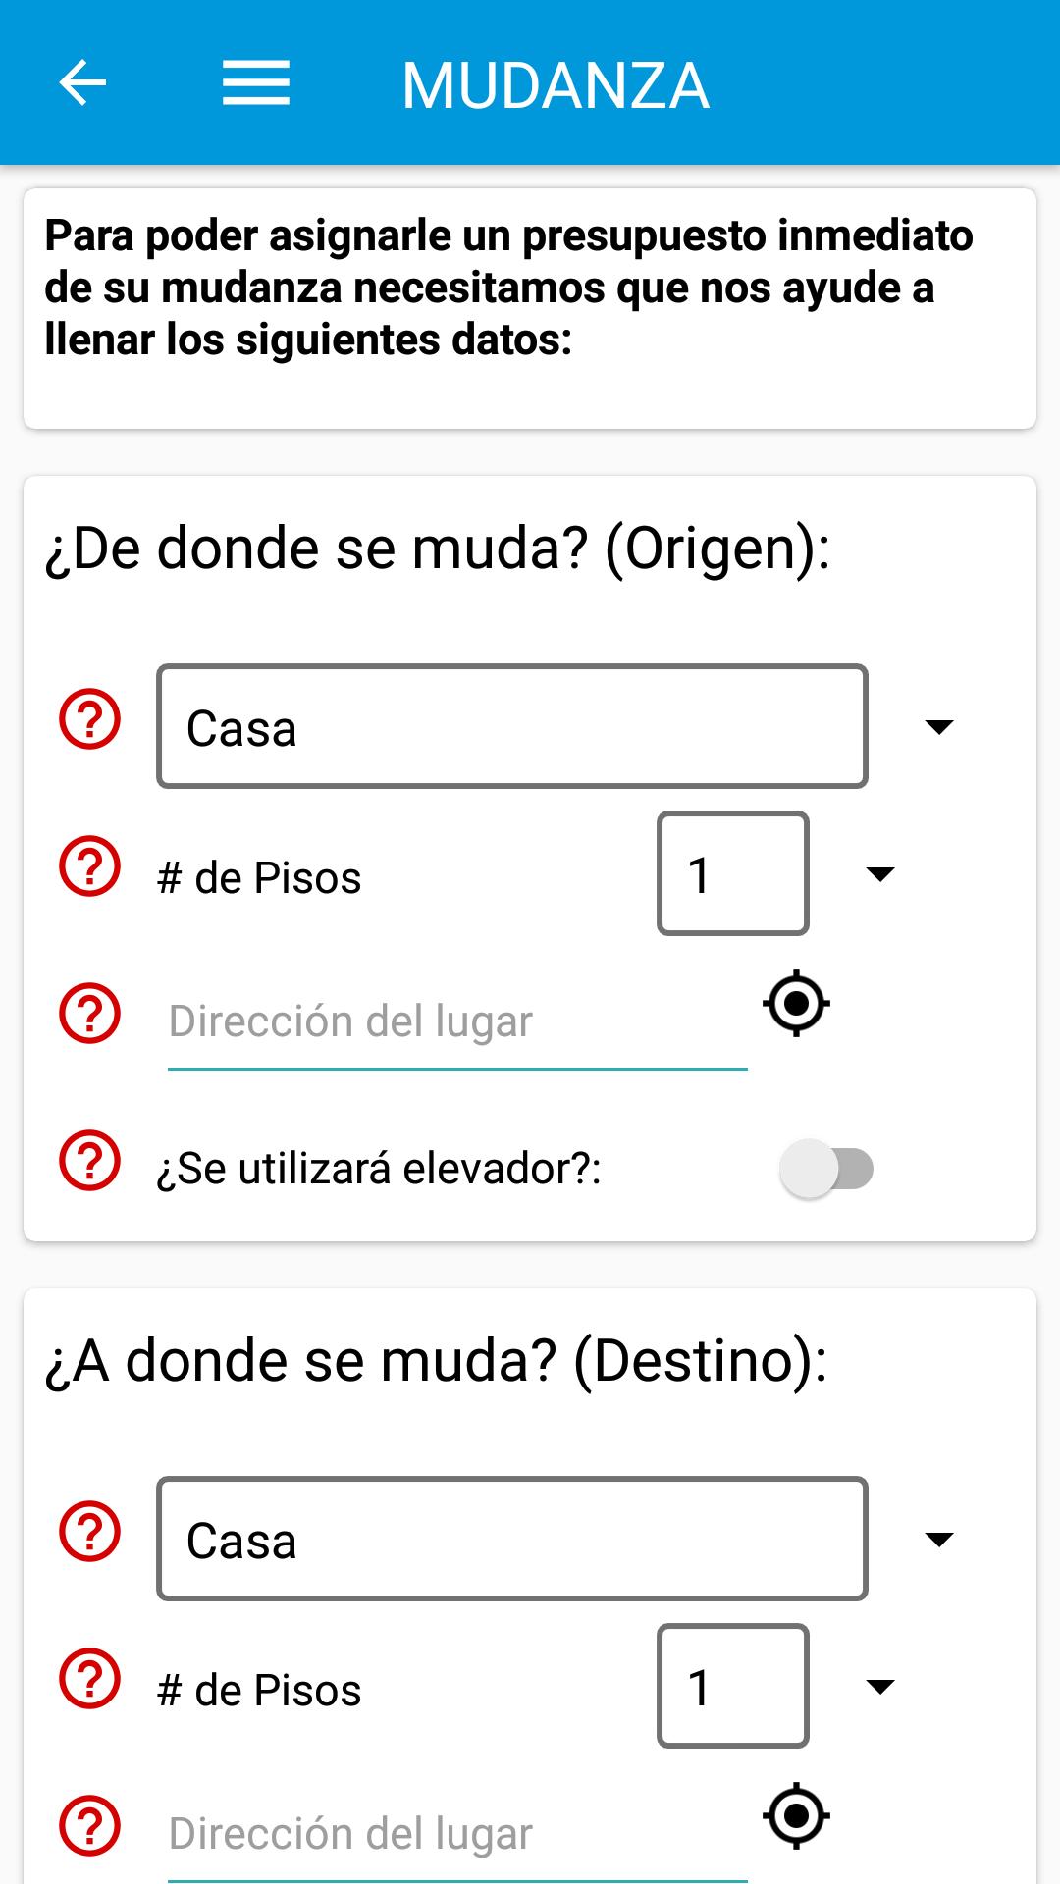Click help icon beside destination # de Pisos
This screenshot has height=1884, width=1060.
tap(90, 1679)
